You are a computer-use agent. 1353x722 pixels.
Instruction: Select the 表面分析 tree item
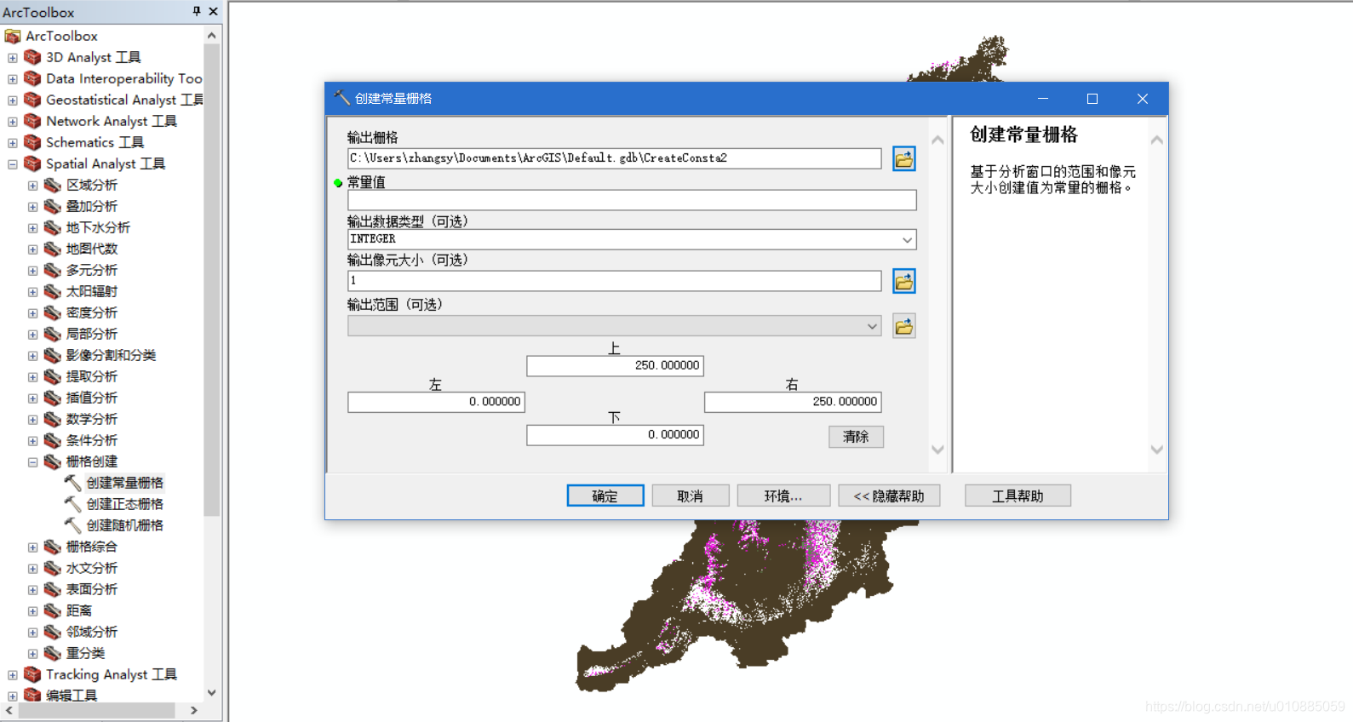point(92,589)
